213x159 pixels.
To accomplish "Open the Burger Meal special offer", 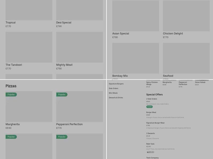I will tap(151, 112).
